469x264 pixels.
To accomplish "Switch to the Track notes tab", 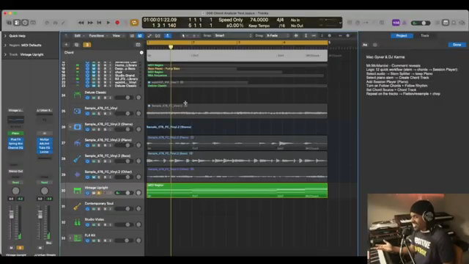I will coord(425,36).
